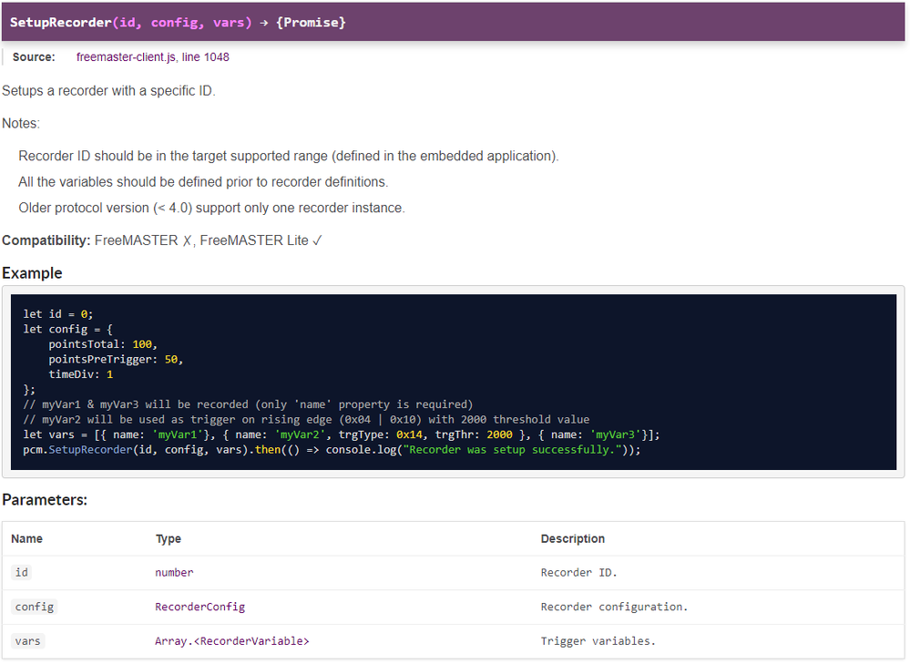The image size is (910, 664).
Task: Click the 'line 1048' source link
Action: tap(206, 57)
